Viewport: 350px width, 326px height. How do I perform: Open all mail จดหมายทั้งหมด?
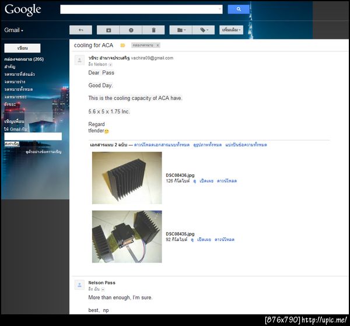(19, 89)
